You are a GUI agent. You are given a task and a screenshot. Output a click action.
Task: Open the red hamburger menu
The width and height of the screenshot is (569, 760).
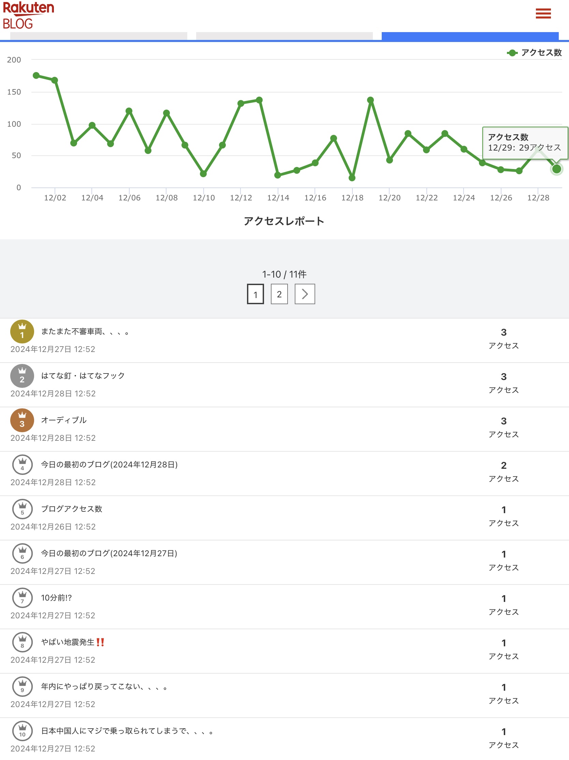[543, 14]
